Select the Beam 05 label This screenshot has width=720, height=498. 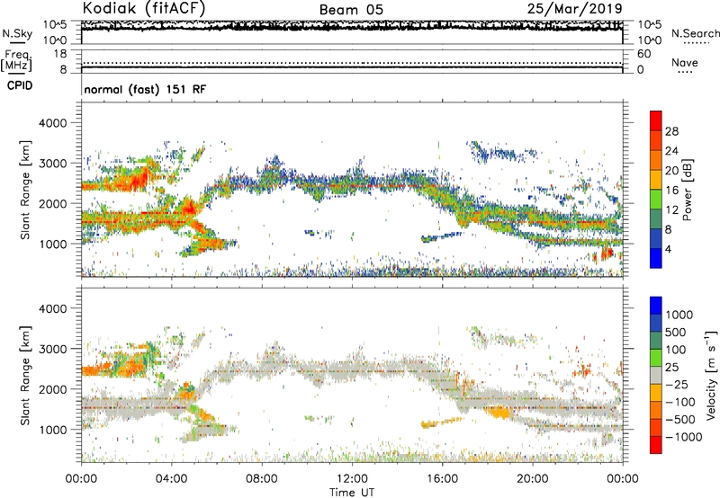[352, 9]
